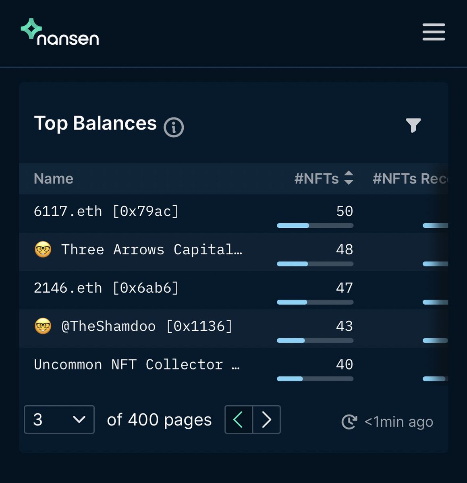Viewport: 467px width, 483px height.
Task: Select 6117.eth [0x79ac] row name
Action: click(106, 211)
